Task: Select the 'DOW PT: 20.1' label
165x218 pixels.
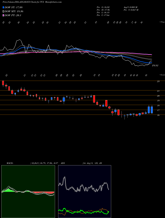Action: pos(13,15)
